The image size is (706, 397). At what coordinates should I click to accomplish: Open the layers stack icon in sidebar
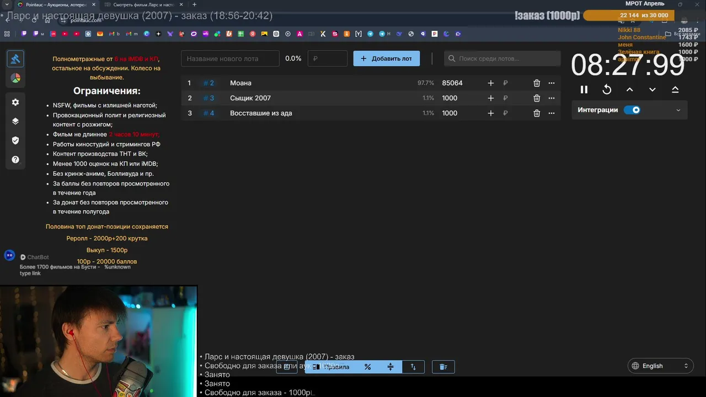point(15,121)
